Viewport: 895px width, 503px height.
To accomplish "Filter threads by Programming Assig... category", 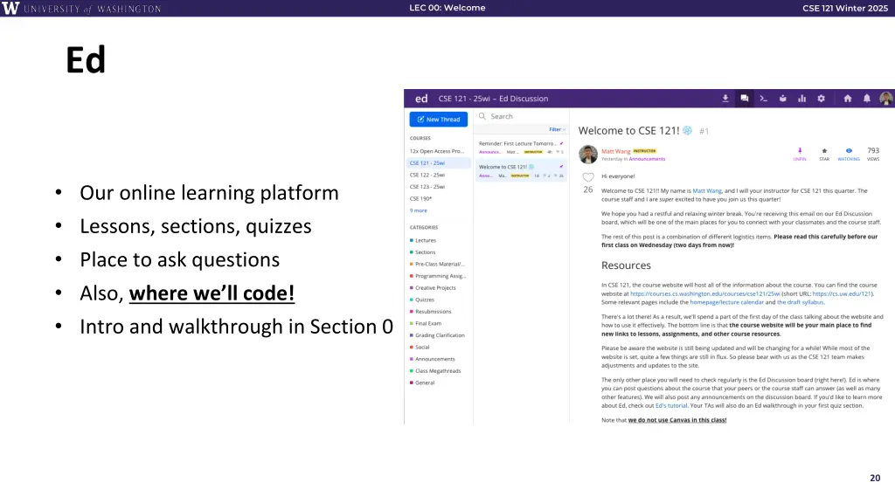I will [438, 276].
